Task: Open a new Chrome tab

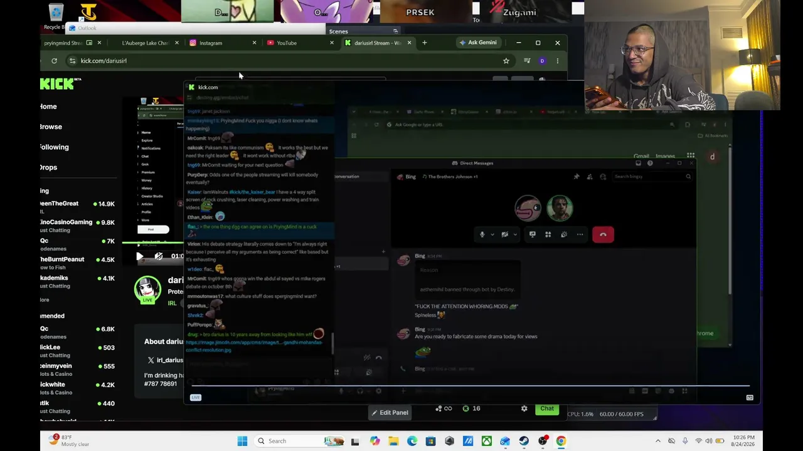Action: [424, 43]
